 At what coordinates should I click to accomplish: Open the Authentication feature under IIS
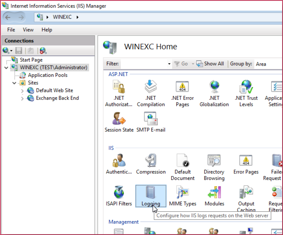pyautogui.click(x=119, y=164)
